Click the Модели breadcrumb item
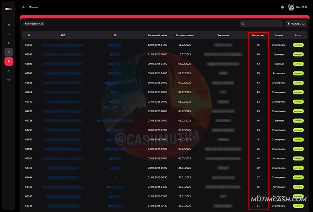 click(x=33, y=7)
